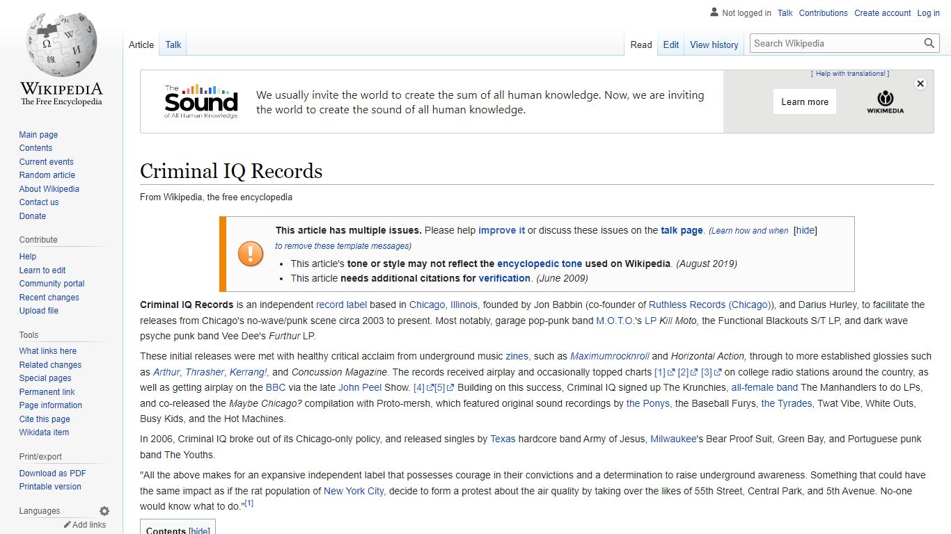Open What links here
This screenshot has width=951, height=534.
pyautogui.click(x=47, y=351)
